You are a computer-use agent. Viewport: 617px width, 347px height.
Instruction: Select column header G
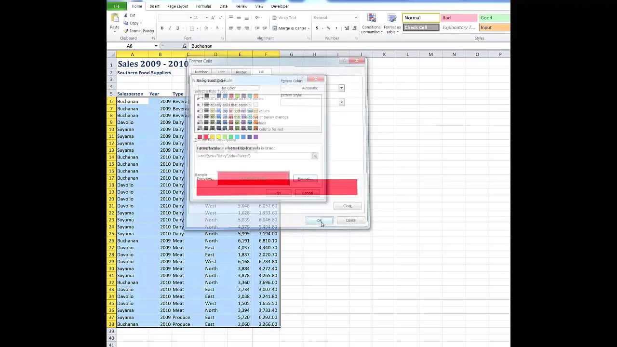pos(291,54)
